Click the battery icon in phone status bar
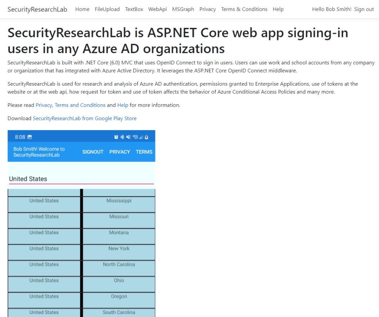Viewport: 379px width, 317px height. click(147, 137)
